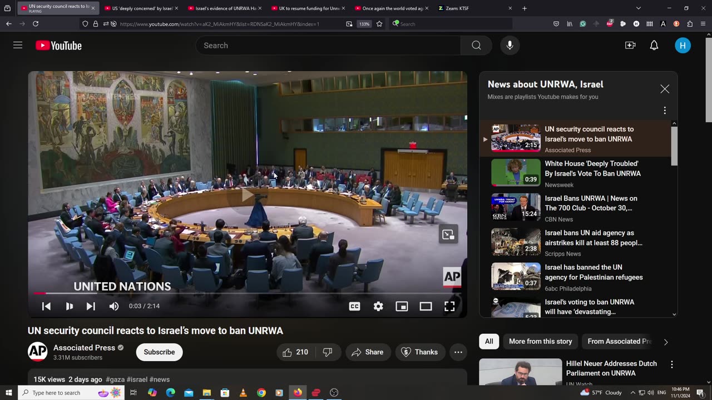Open Hillel Neuer Addresses Dutch Parliament video
The width and height of the screenshot is (712, 400).
(x=611, y=368)
